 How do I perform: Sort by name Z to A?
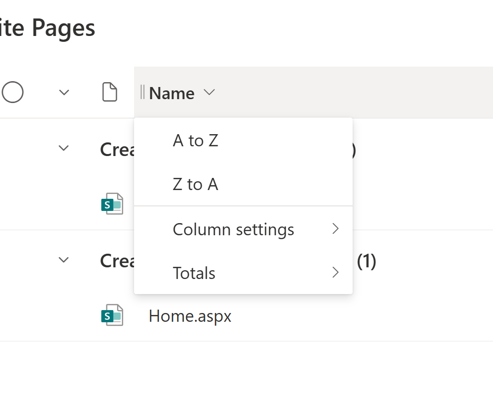coord(195,184)
